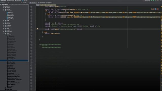
Task: Click application in the navigation bar
Action: tap(11, 1)
